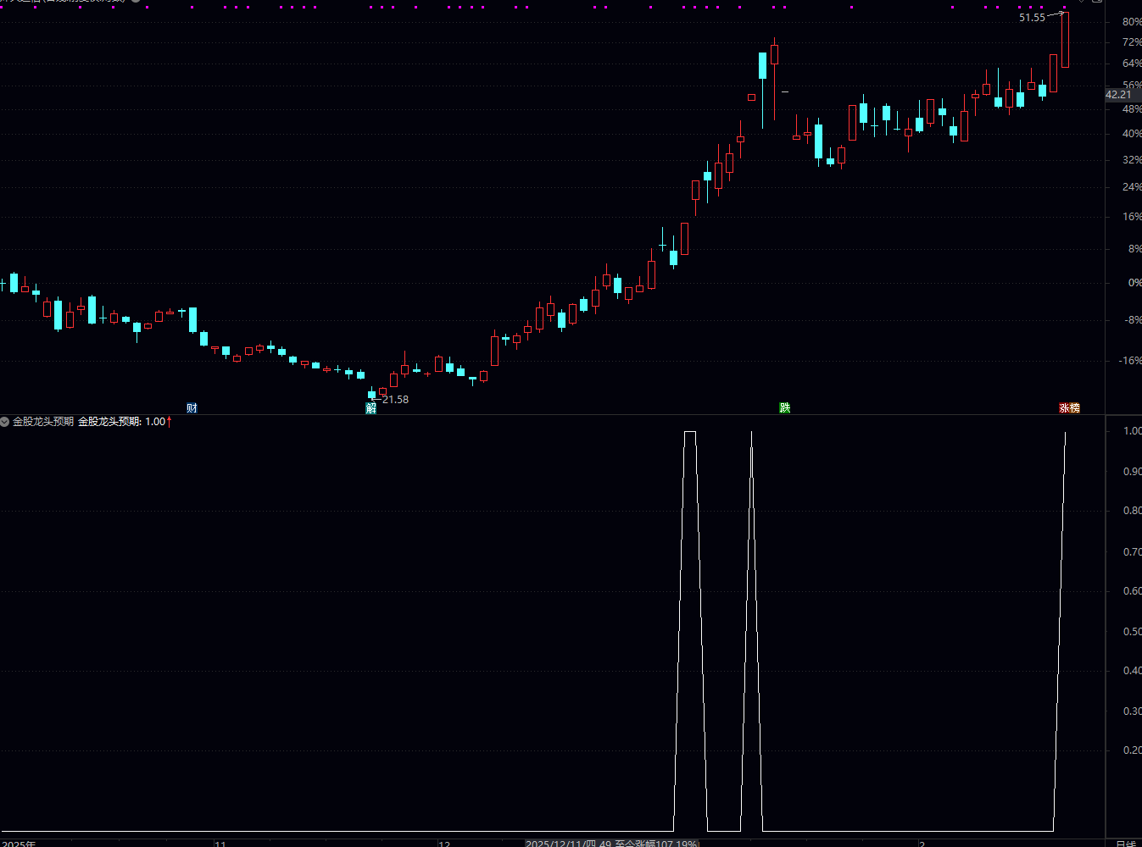Image resolution: width=1142 pixels, height=847 pixels.
Task: Click the 51.55 high price label
Action: click(1032, 18)
